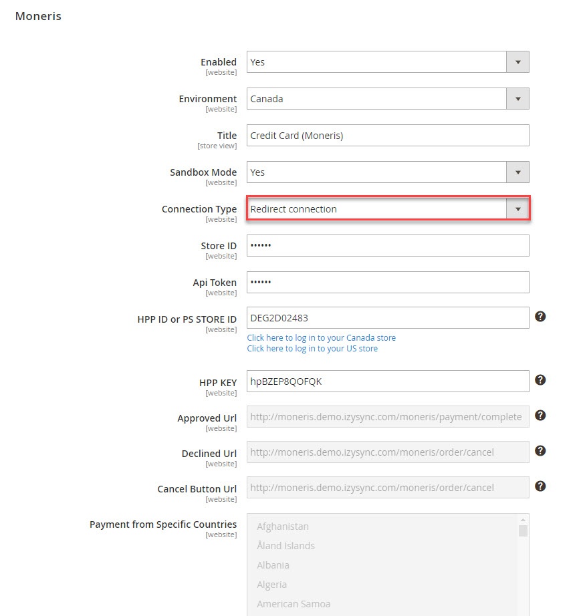Click the Title text field
Screen dimensions: 581x616
(x=388, y=136)
